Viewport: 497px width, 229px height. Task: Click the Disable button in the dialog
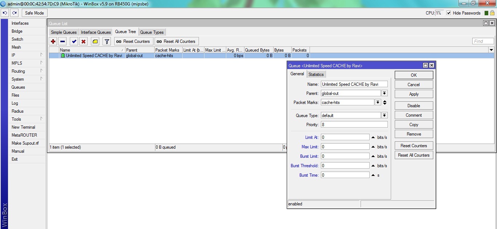[x=414, y=106]
